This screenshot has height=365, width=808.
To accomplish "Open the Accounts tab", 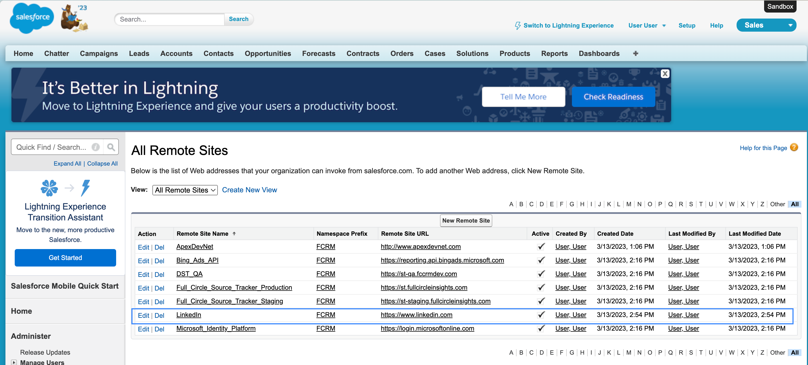I will point(176,54).
